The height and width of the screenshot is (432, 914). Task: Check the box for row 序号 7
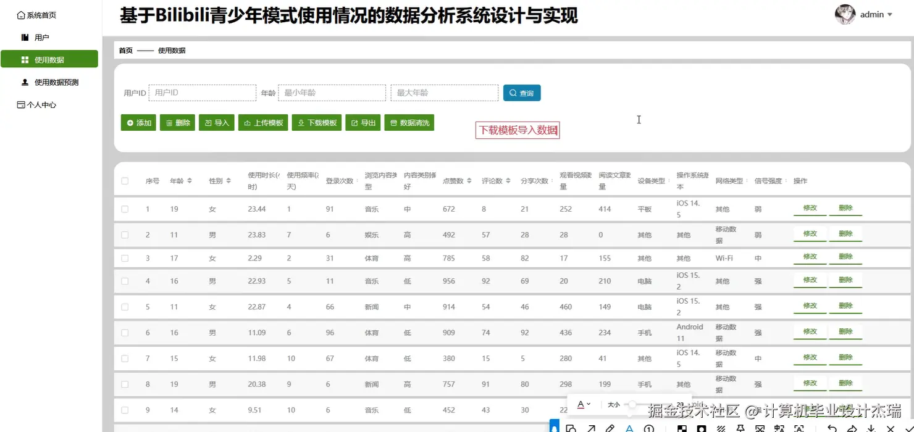coord(125,359)
